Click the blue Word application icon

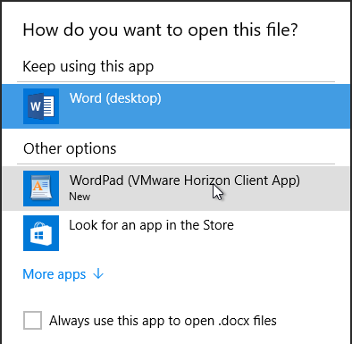[x=41, y=106]
